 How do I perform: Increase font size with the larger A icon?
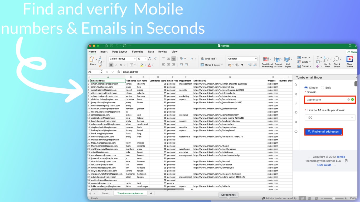(x=150, y=59)
